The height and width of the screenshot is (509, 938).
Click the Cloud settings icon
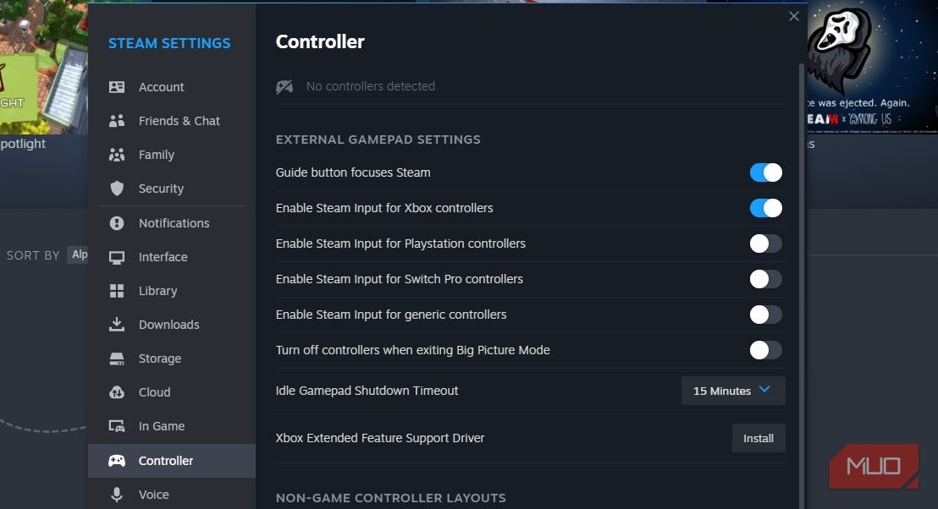pos(117,391)
